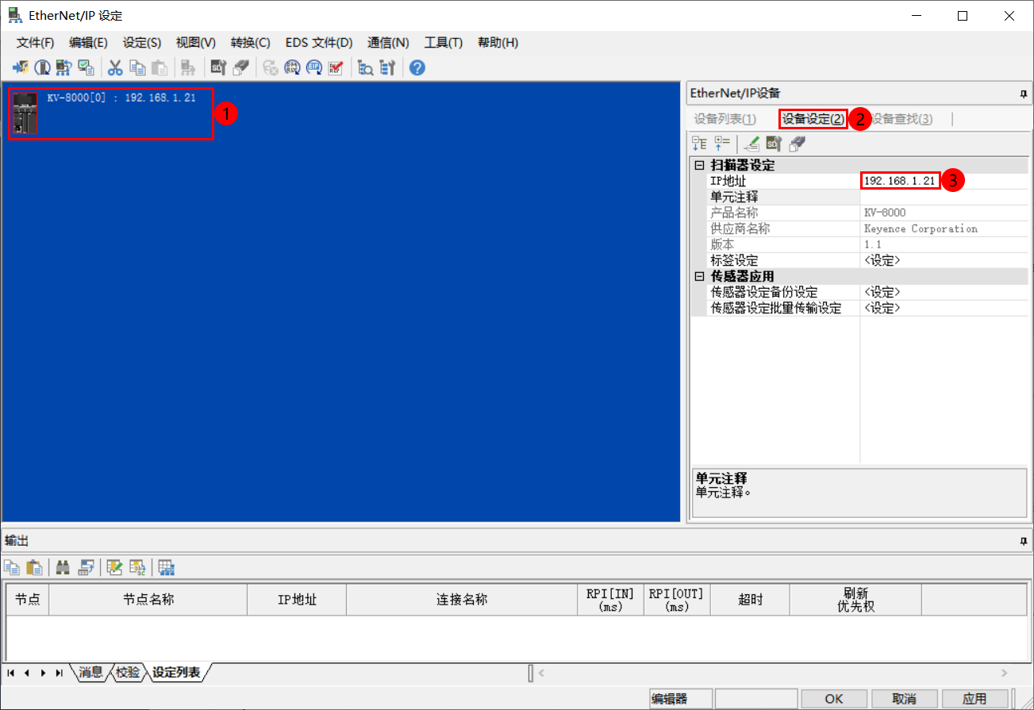Click the DM/RLY circular icon in main toolbar
The width and height of the screenshot is (1034, 710).
pyautogui.click(x=292, y=67)
